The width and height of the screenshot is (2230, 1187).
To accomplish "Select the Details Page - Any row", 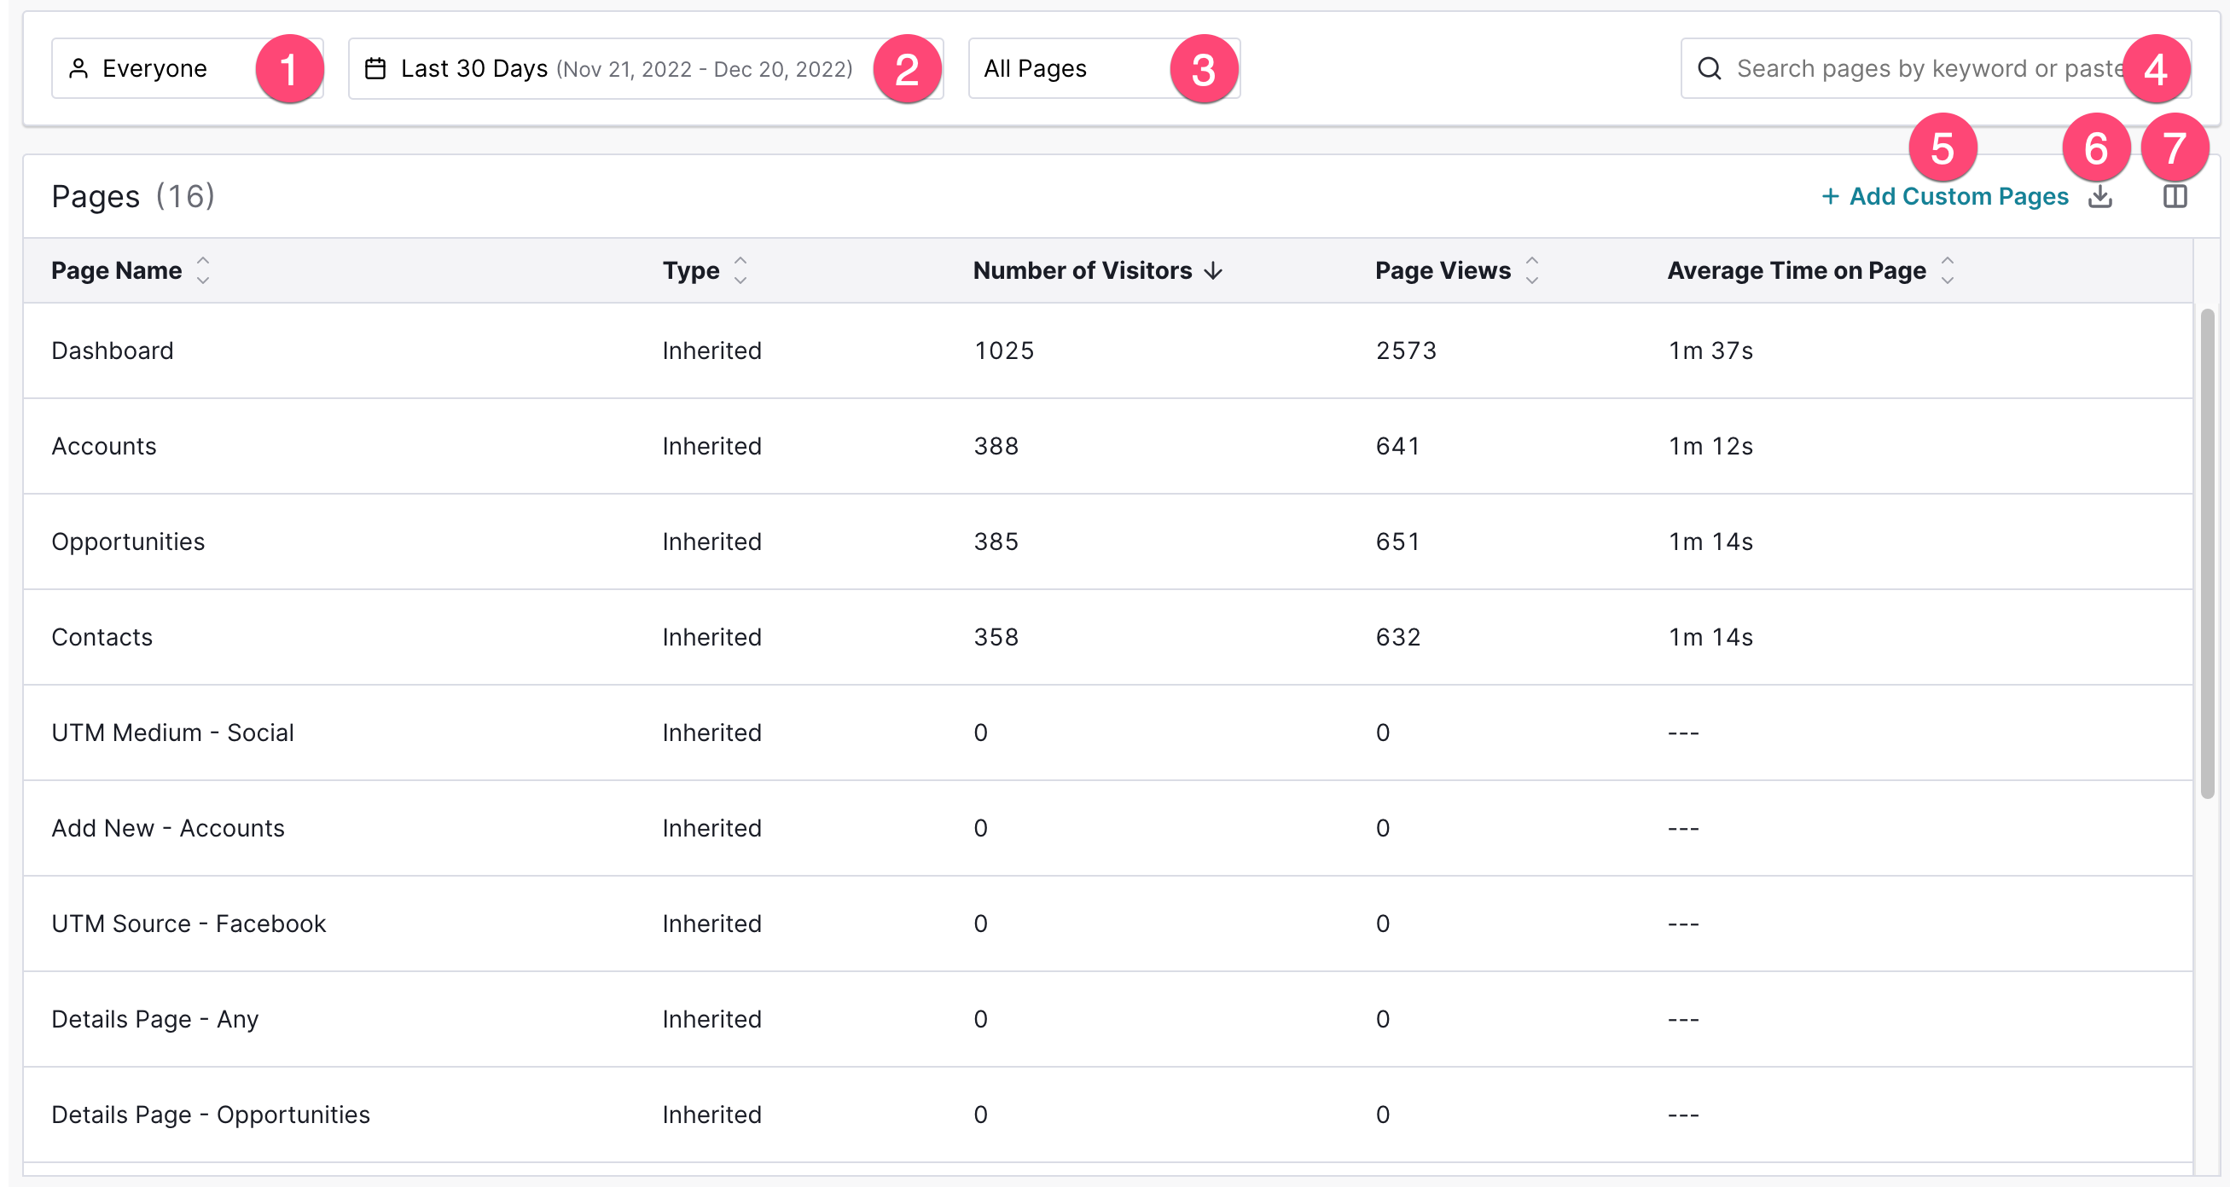I will 1108,1019.
